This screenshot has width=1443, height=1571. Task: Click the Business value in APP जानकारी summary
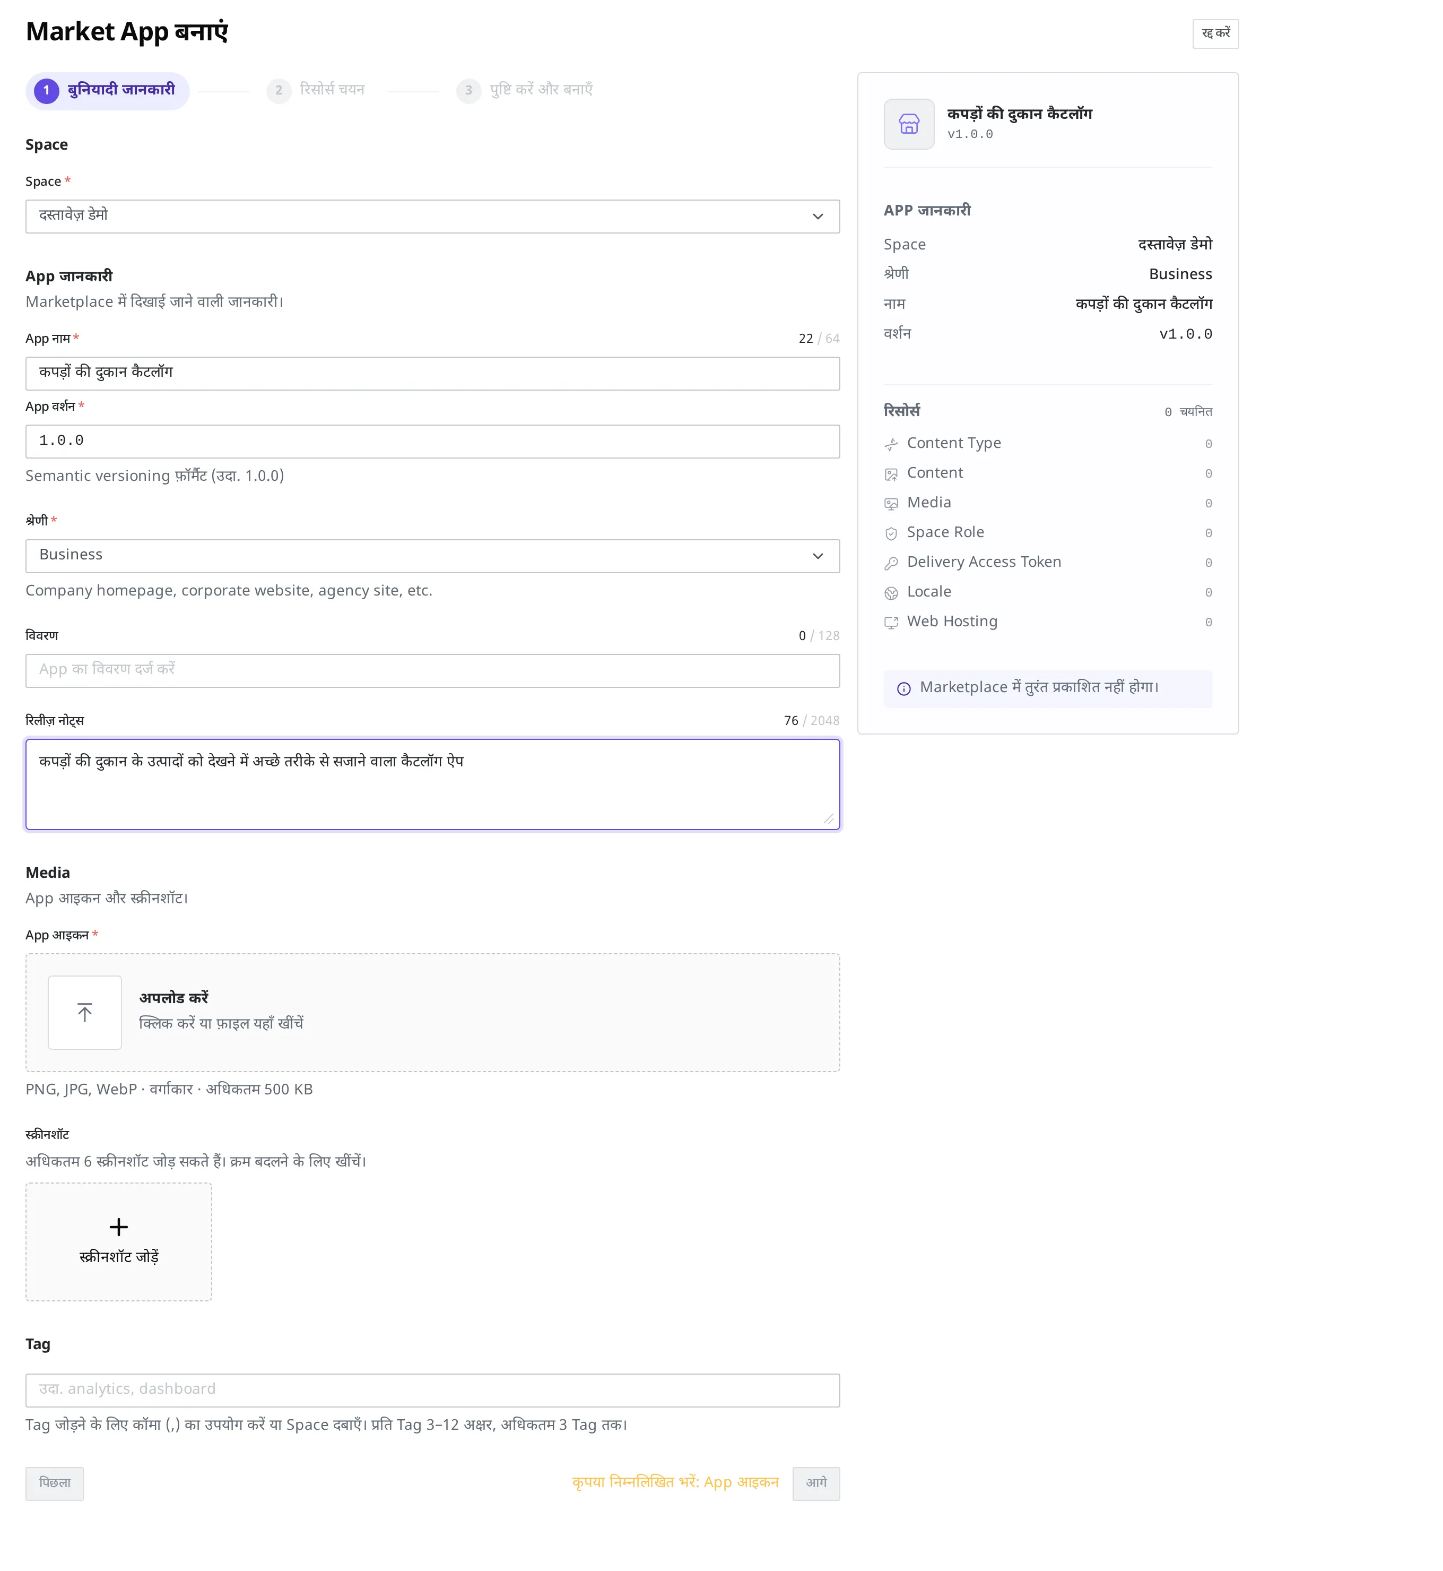pyautogui.click(x=1180, y=274)
